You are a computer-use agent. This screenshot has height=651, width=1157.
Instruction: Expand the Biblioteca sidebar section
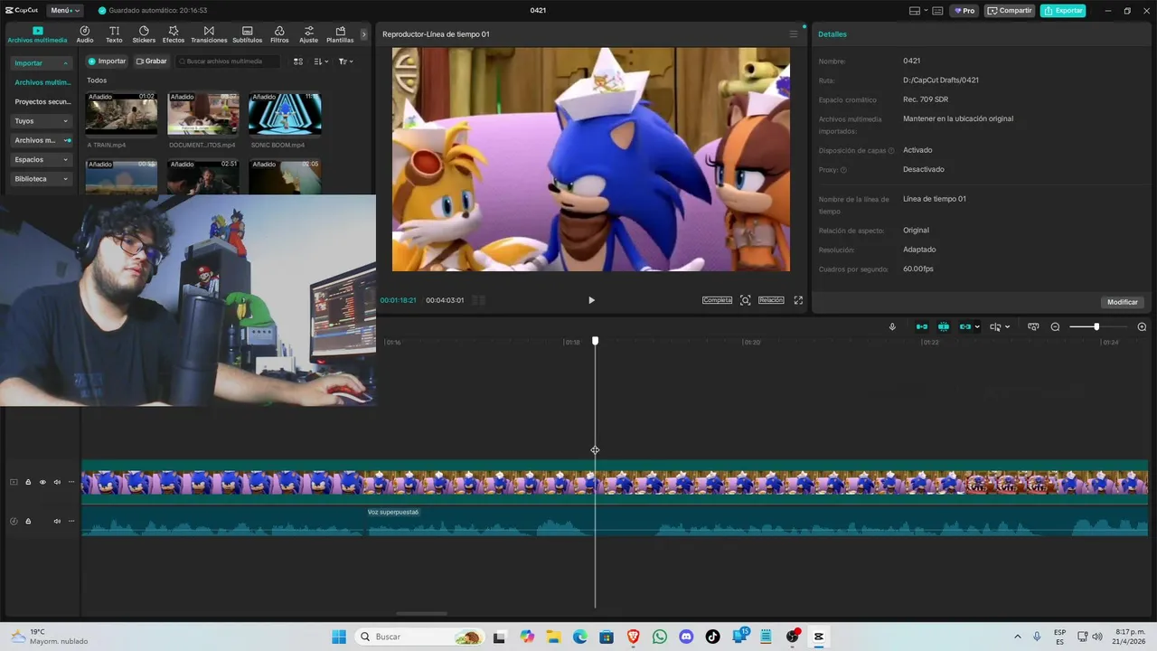pyautogui.click(x=41, y=179)
